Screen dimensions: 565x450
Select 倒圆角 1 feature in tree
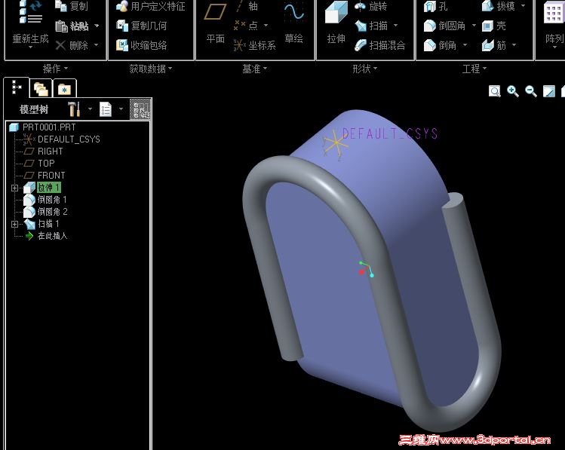point(45,200)
